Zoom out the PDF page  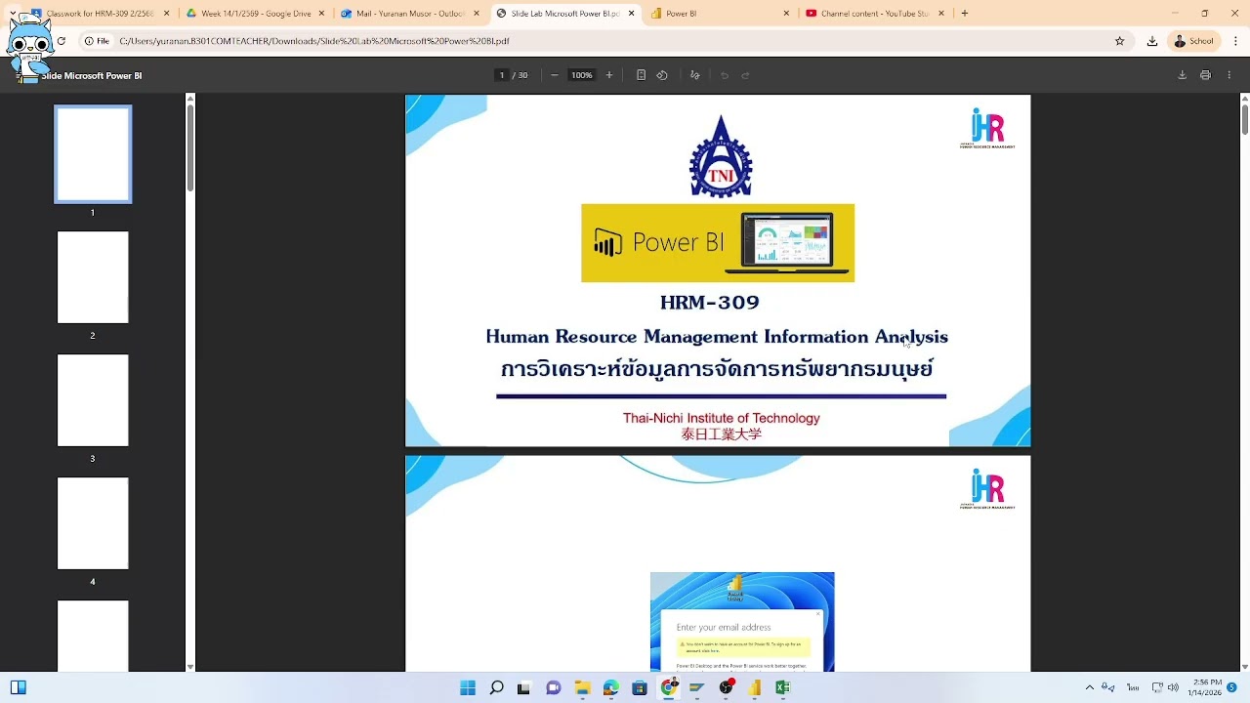click(555, 75)
